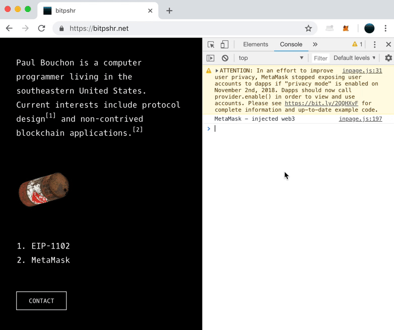Click footnote [2] superscript
The height and width of the screenshot is (330, 394).
(138, 129)
